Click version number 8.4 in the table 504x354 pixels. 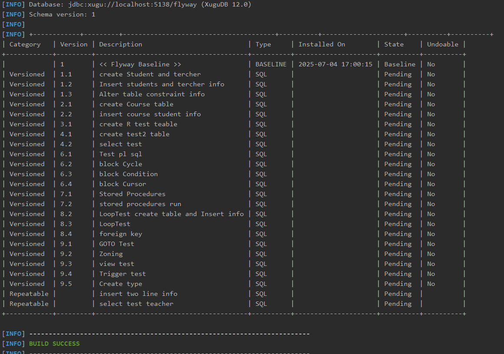coord(66,234)
